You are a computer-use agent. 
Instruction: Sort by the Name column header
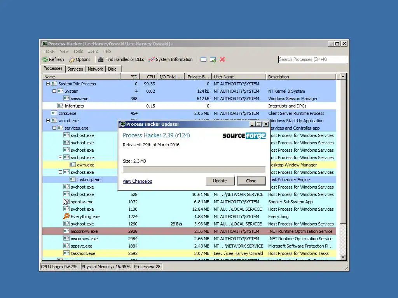point(81,76)
